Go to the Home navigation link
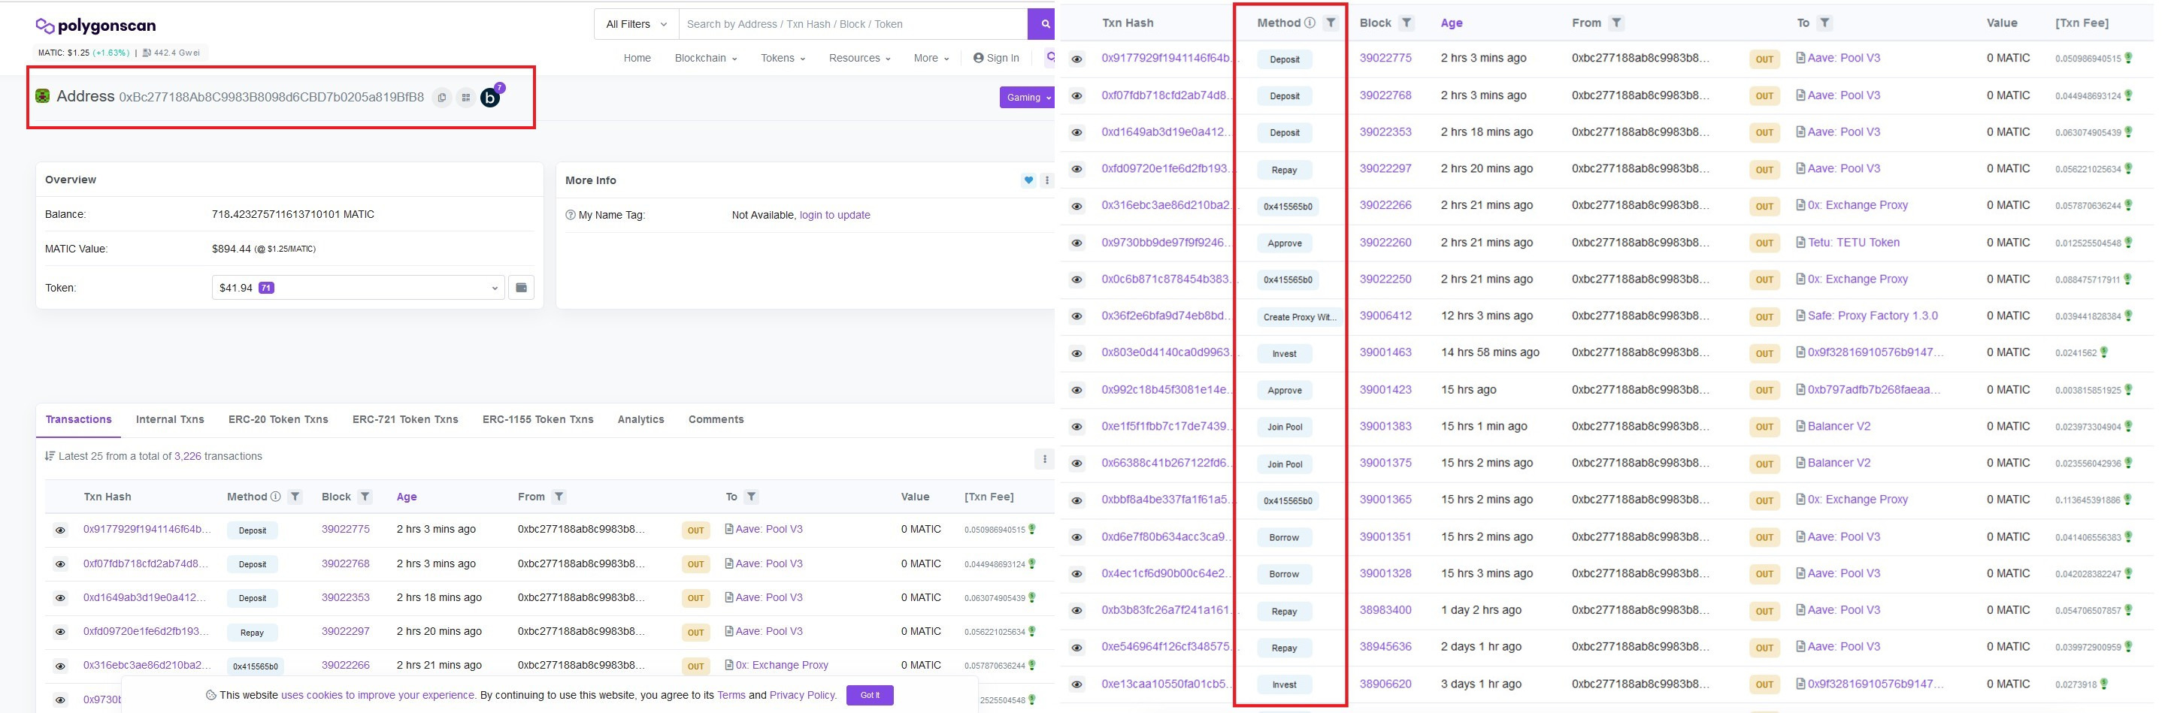The height and width of the screenshot is (713, 2162). click(637, 58)
